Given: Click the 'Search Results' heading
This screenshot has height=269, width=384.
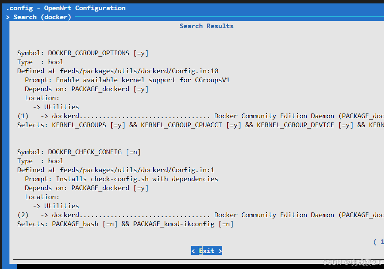Looking at the screenshot, I should (207, 26).
